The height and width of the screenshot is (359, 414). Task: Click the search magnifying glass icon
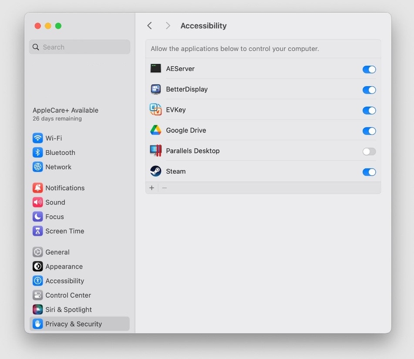click(x=36, y=47)
